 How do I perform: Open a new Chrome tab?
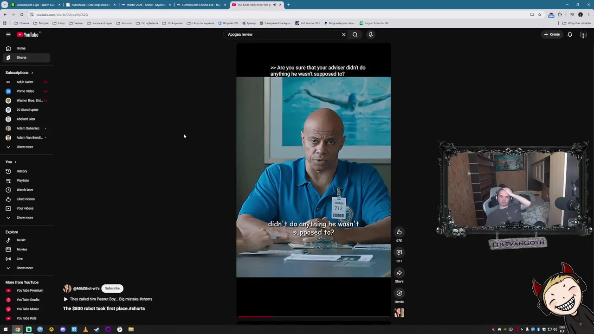point(288,5)
